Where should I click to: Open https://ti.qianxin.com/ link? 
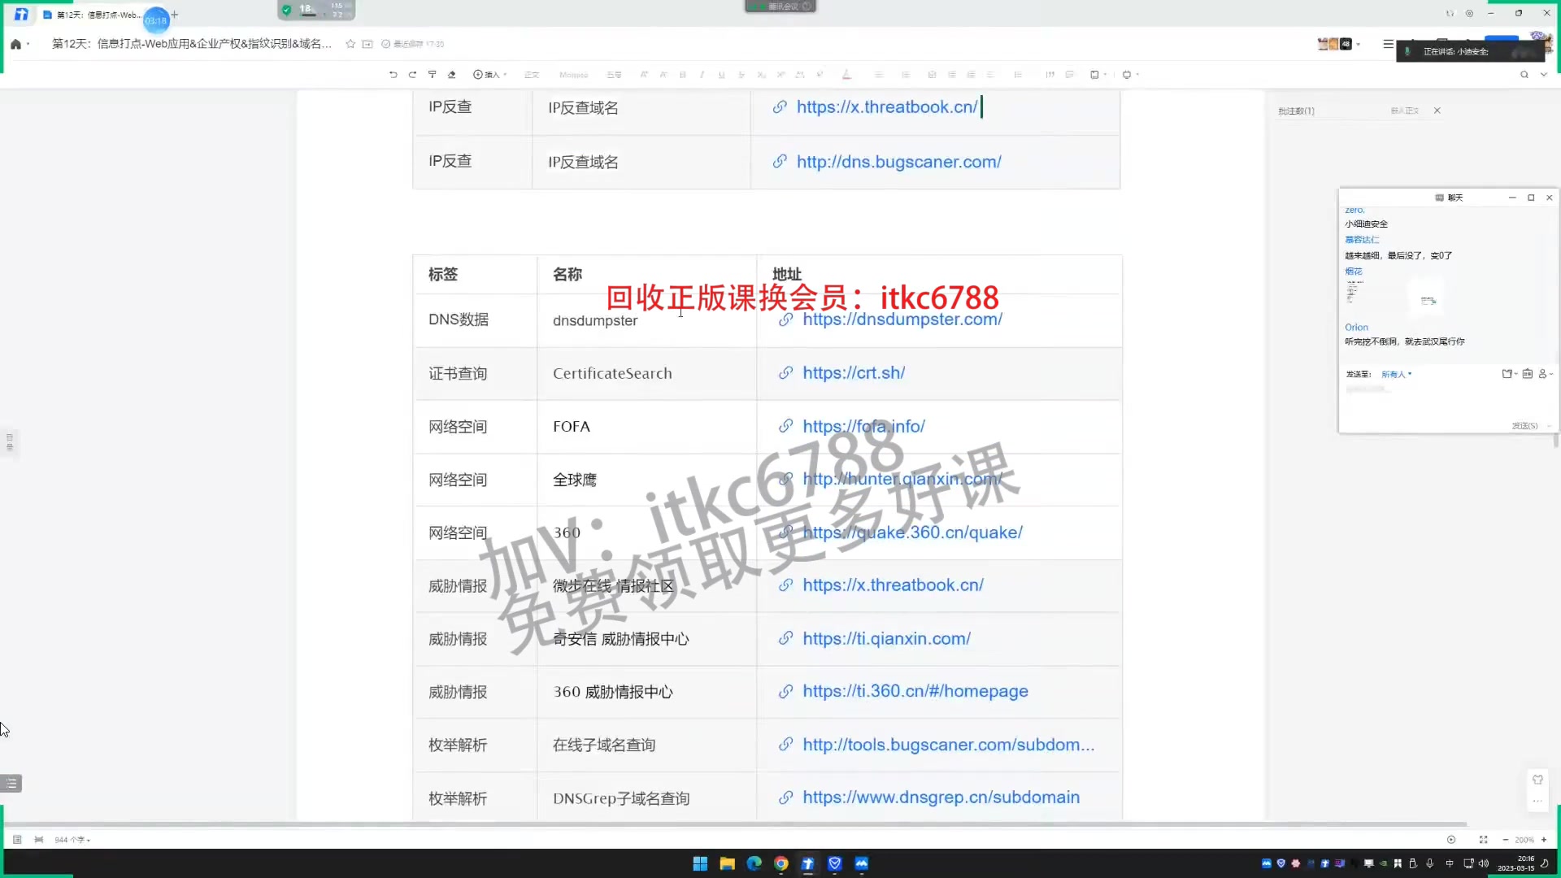tap(886, 639)
